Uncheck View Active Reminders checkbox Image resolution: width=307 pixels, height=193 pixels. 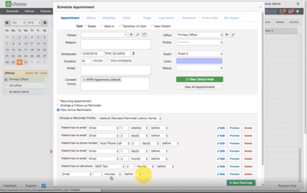click(58, 110)
